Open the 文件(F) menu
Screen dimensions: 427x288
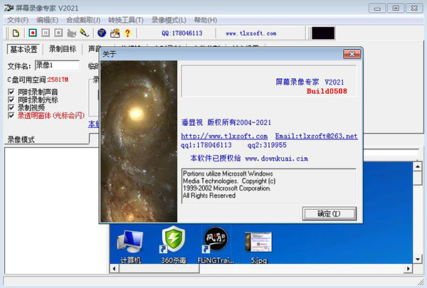pyautogui.click(x=18, y=20)
